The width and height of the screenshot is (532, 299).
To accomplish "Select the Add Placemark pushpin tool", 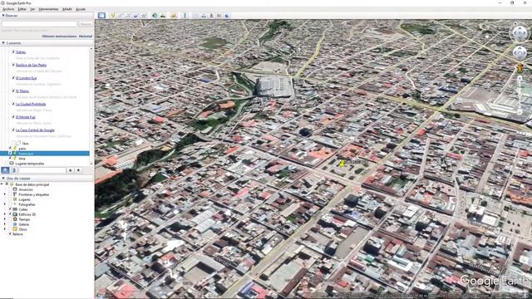I will click(113, 16).
